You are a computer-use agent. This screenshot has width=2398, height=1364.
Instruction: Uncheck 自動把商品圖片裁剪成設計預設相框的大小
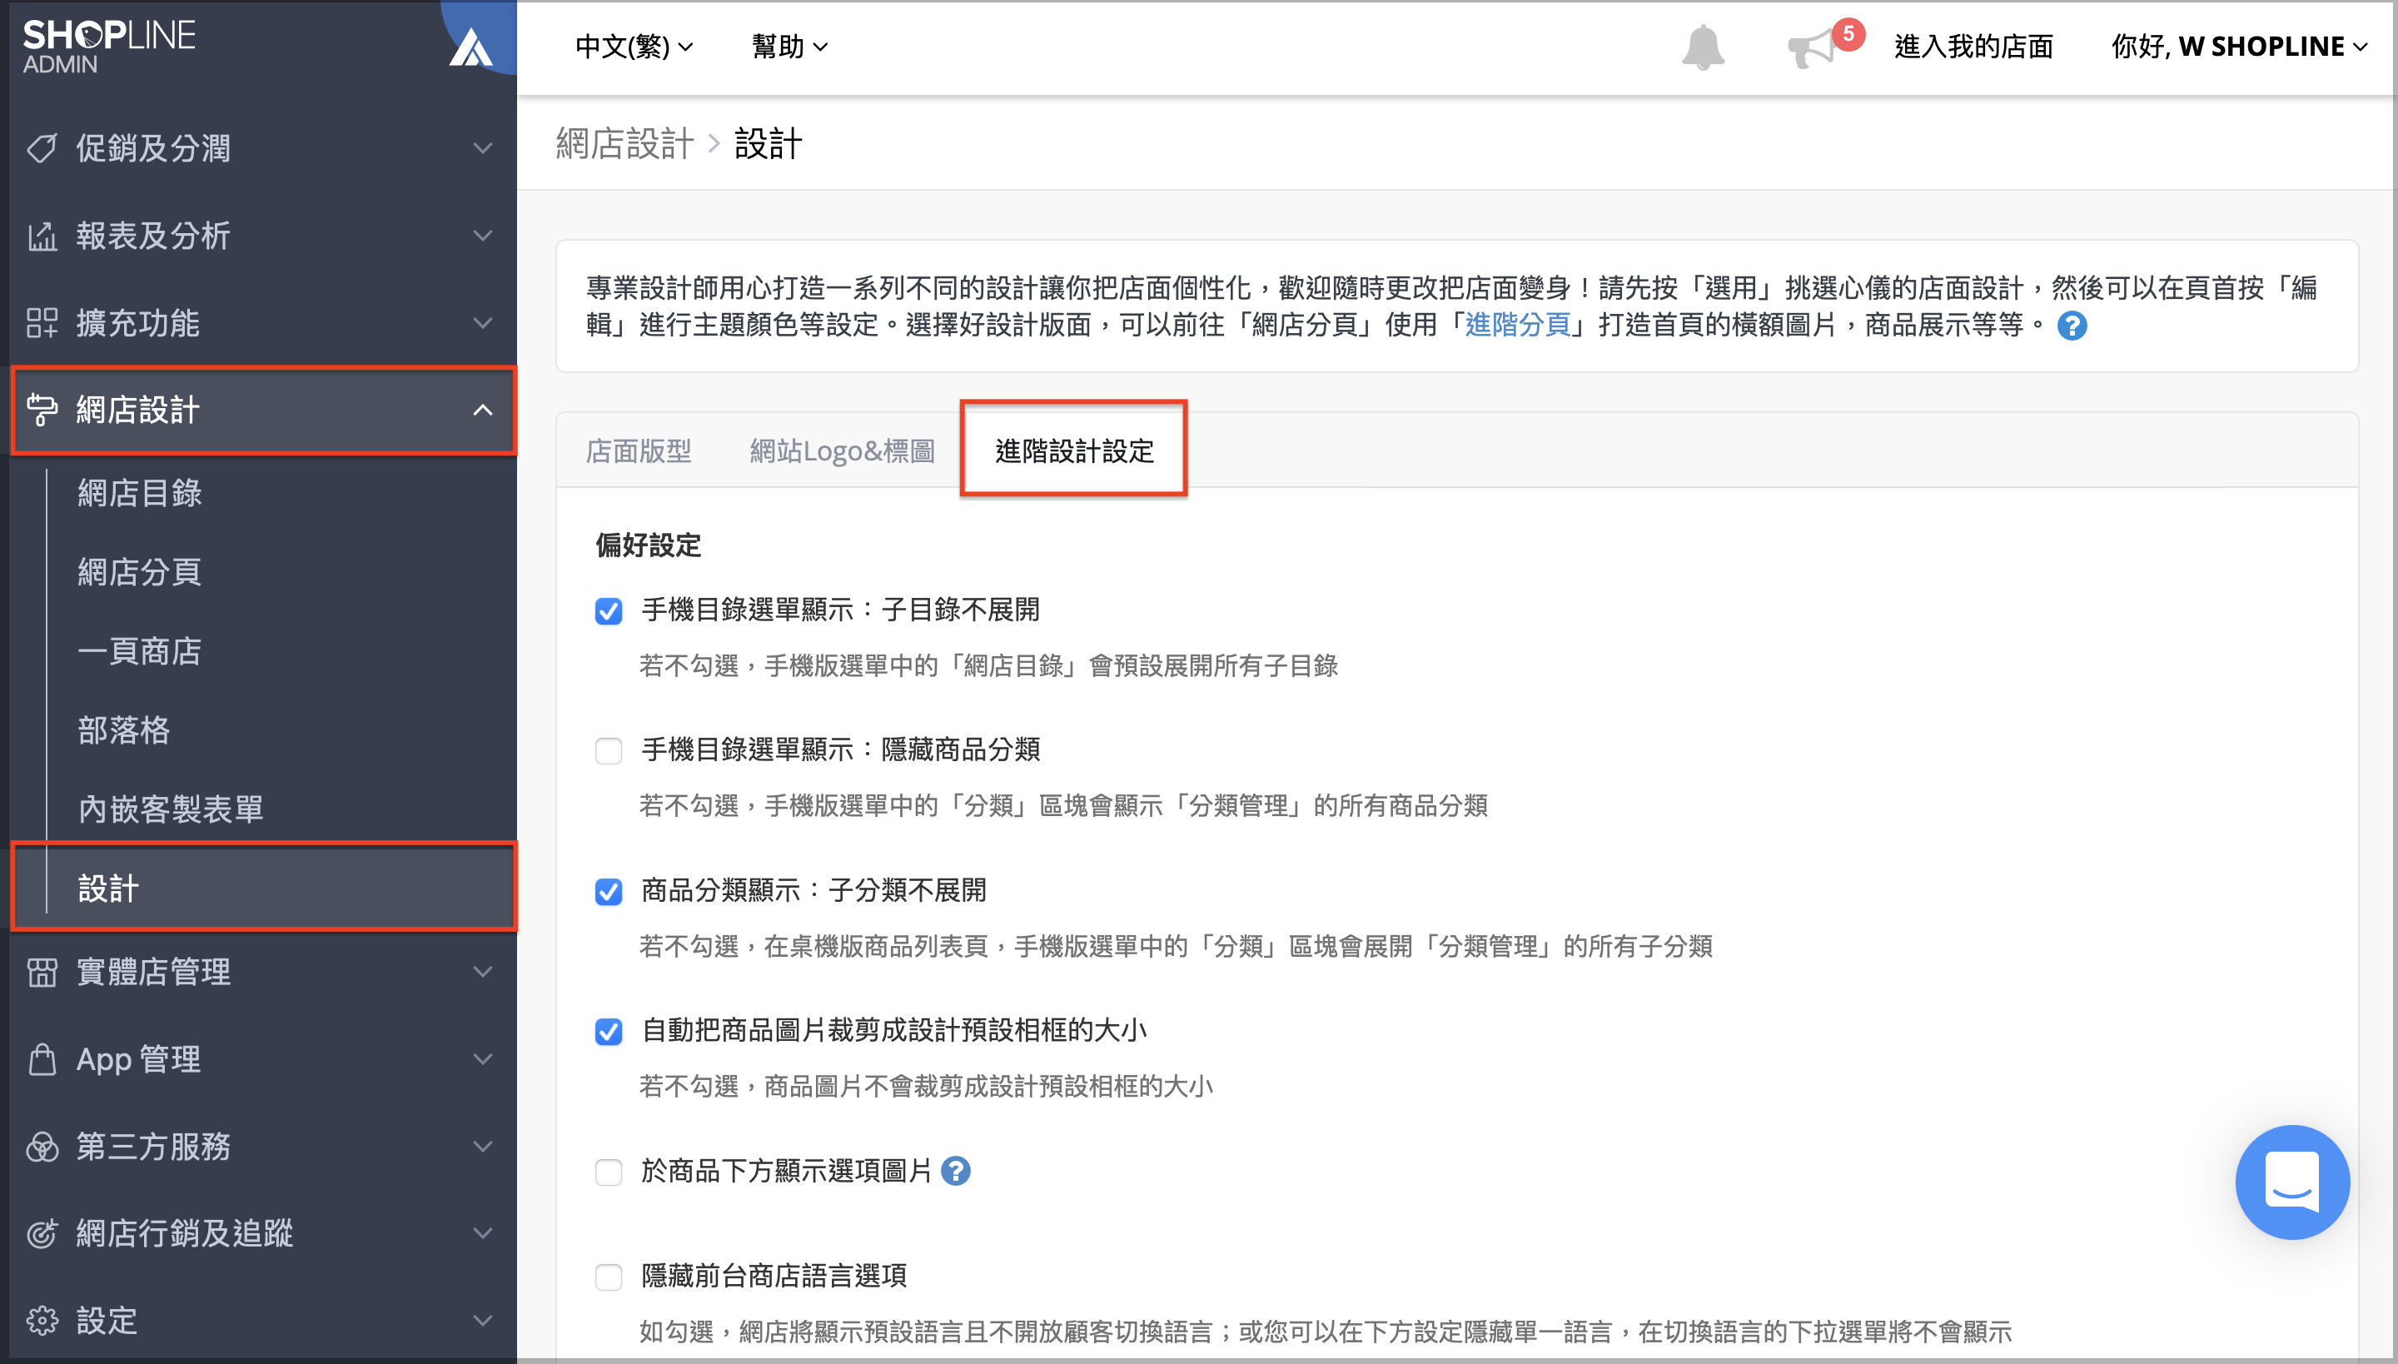point(609,1032)
